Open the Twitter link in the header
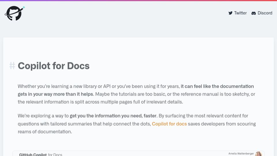Screen dimensions: 277x156 [237, 13]
